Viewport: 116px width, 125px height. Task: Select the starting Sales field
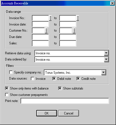tap(40, 43)
